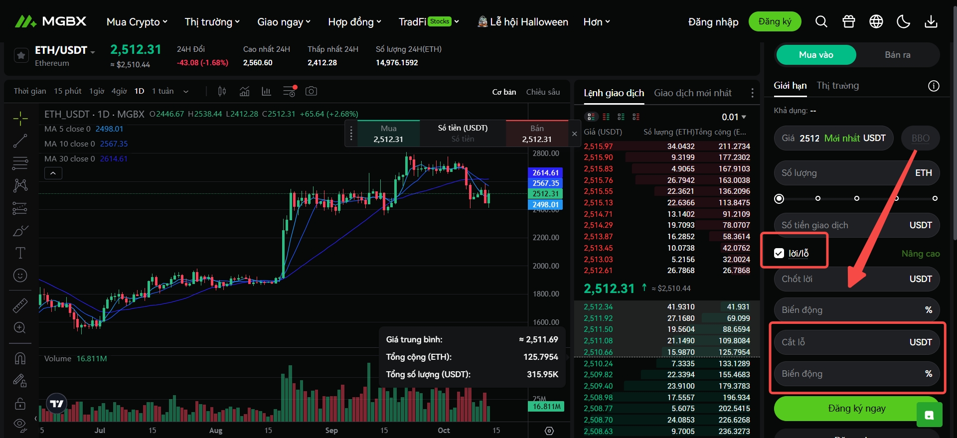This screenshot has height=438, width=957.
Task: Set the amount slider to the maximum point
Action: tap(935, 198)
